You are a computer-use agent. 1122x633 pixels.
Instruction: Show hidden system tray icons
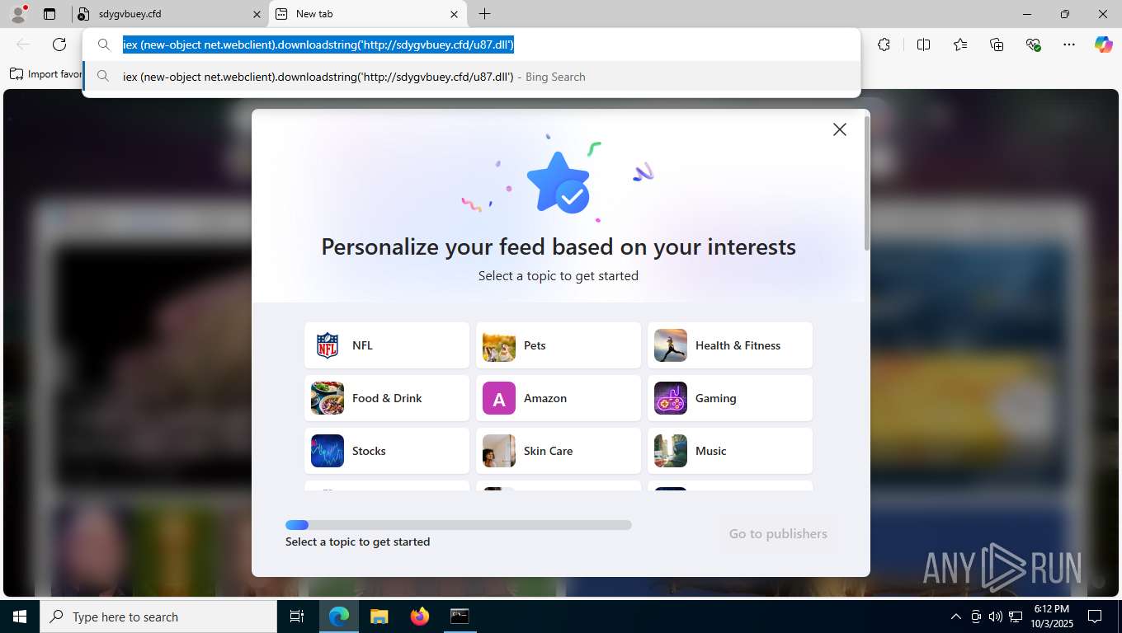(956, 617)
